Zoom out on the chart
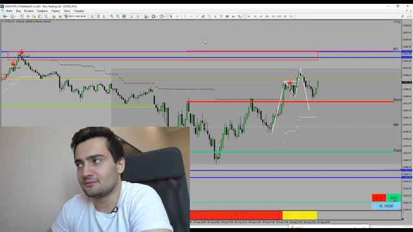Viewport: 413px width, 232px height. pos(117,16)
